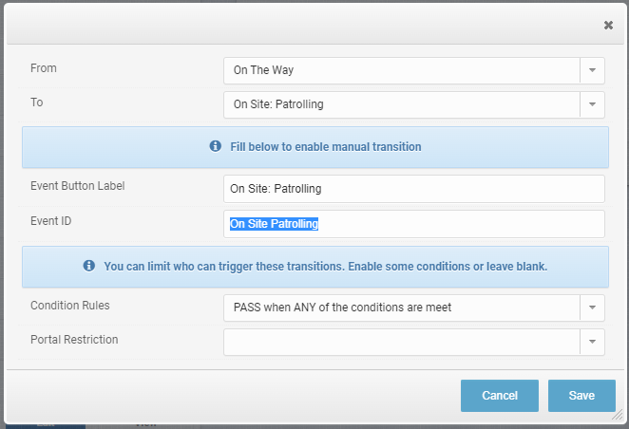Open the From dropdown arrow

pos(592,70)
